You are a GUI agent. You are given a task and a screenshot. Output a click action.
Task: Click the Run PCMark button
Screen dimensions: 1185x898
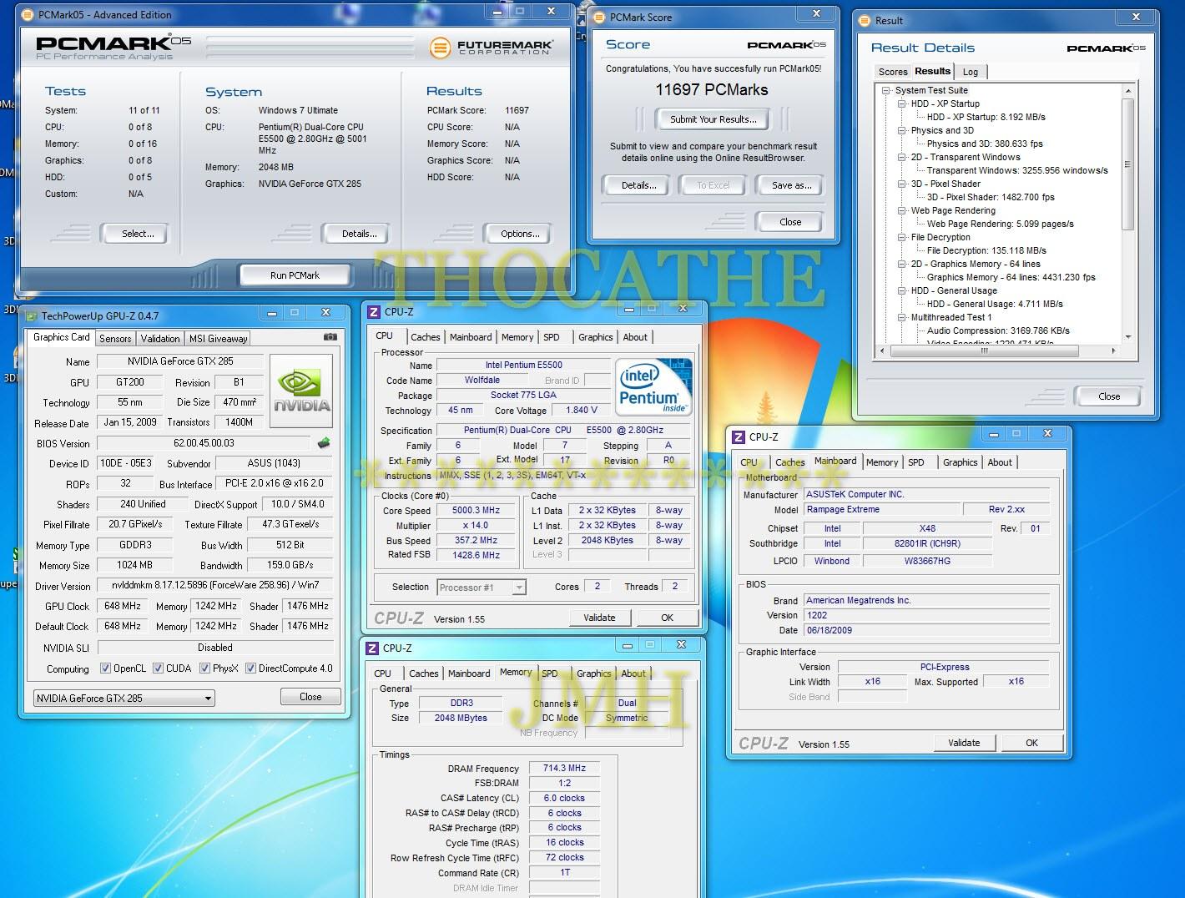pyautogui.click(x=295, y=275)
